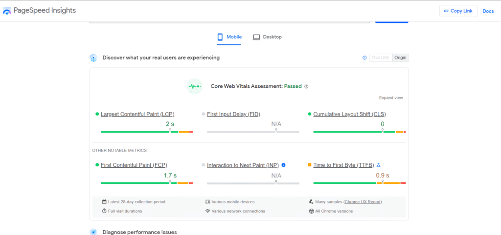Click the Chrome icon for Chrome versions
The height and width of the screenshot is (235, 501).
311,211
